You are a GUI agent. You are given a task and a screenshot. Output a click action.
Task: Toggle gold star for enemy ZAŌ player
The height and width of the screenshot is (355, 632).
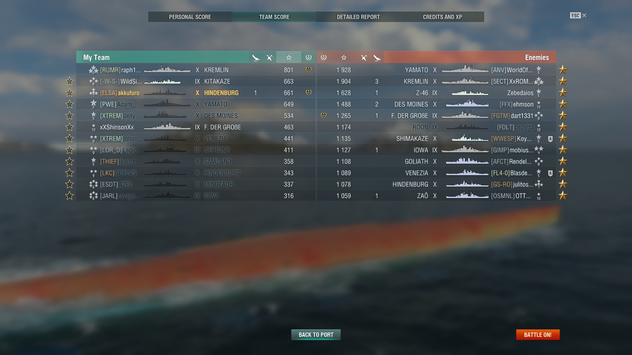tap(563, 196)
